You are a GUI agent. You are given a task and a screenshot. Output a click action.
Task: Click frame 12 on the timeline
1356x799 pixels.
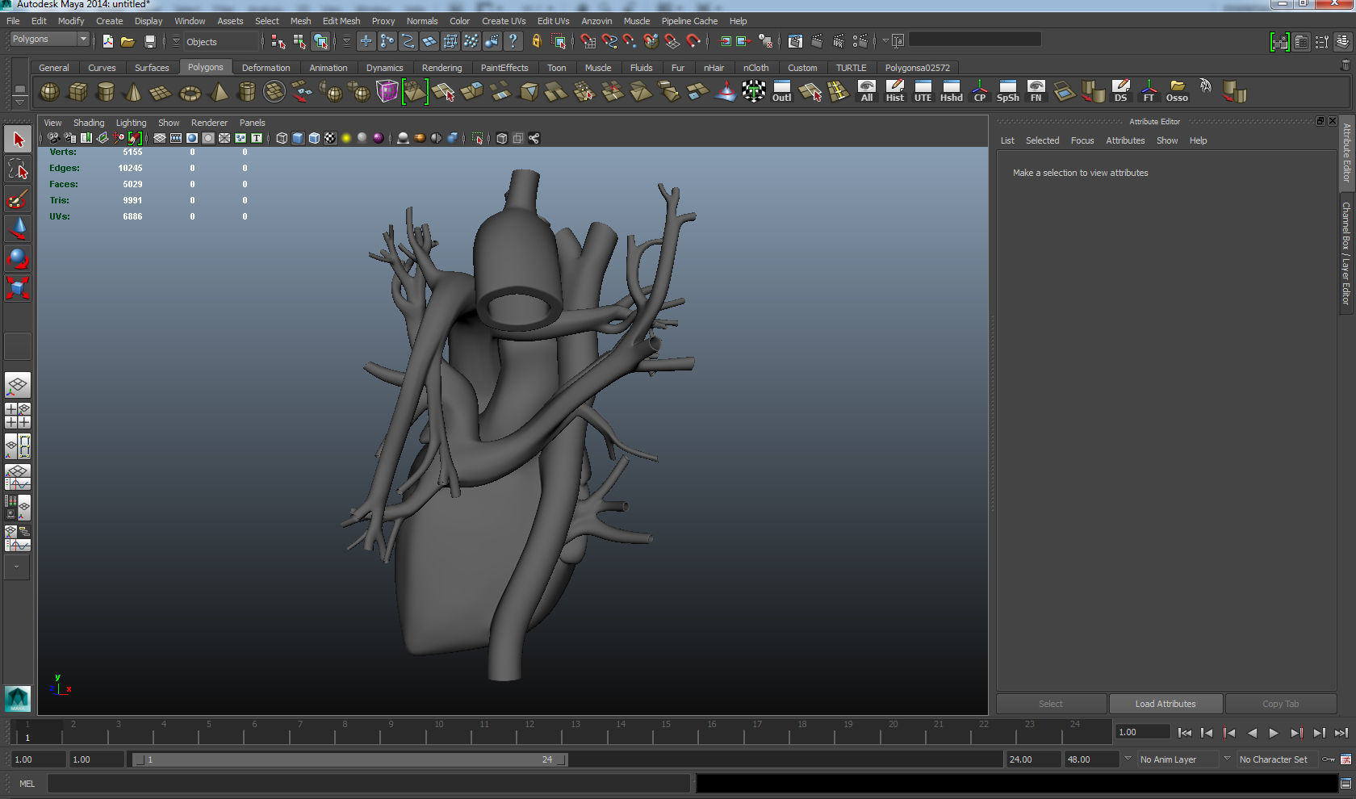pyautogui.click(x=529, y=731)
